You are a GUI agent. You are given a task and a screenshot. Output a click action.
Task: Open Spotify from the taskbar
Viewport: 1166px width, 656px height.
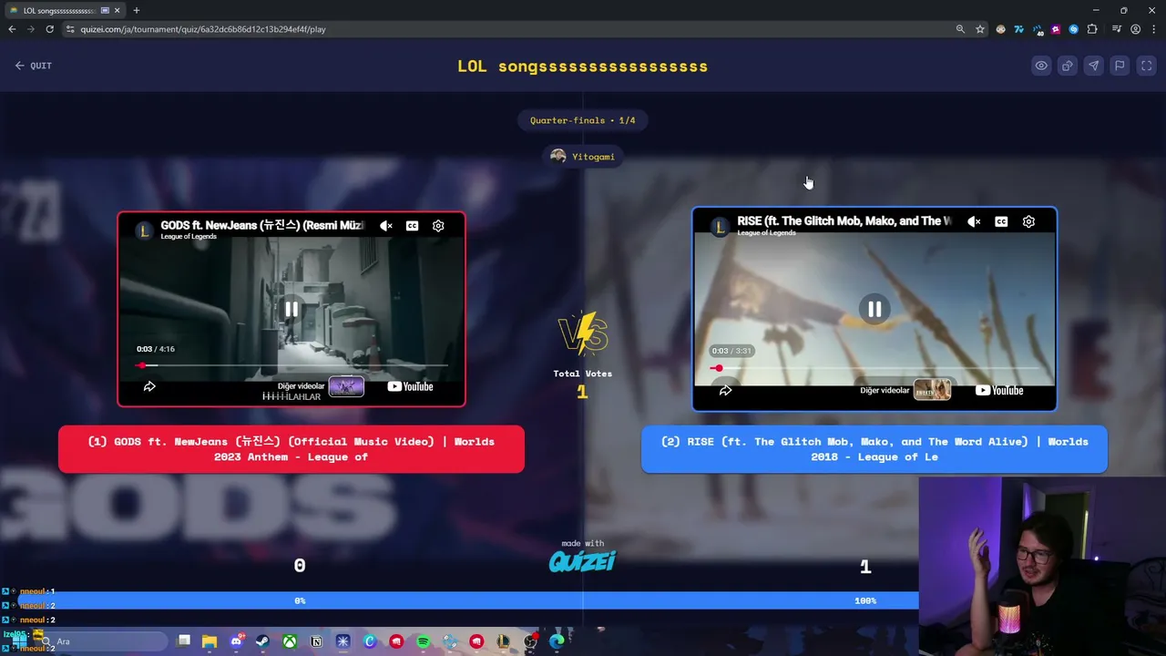pos(423,641)
